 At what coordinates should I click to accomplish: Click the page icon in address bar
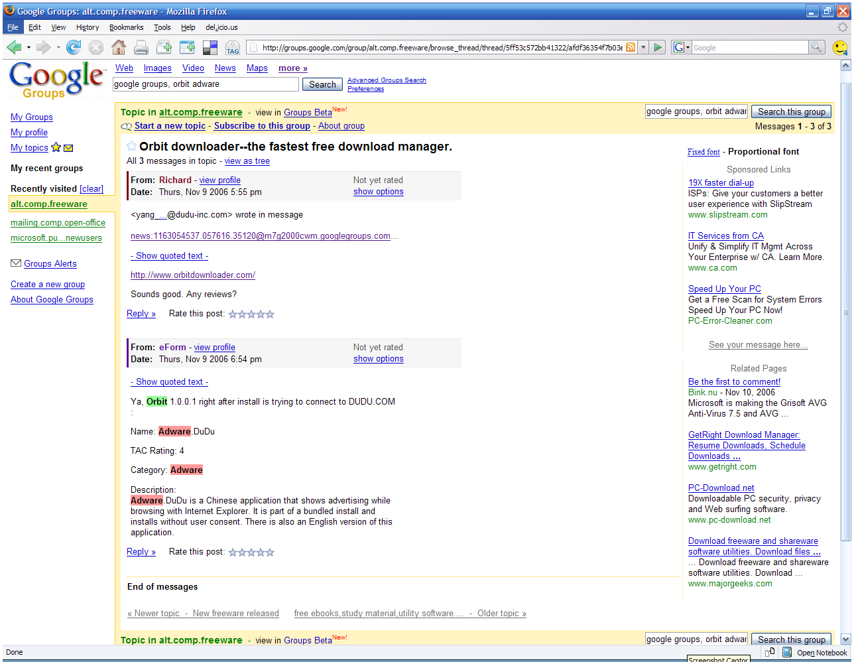pyautogui.click(x=253, y=47)
